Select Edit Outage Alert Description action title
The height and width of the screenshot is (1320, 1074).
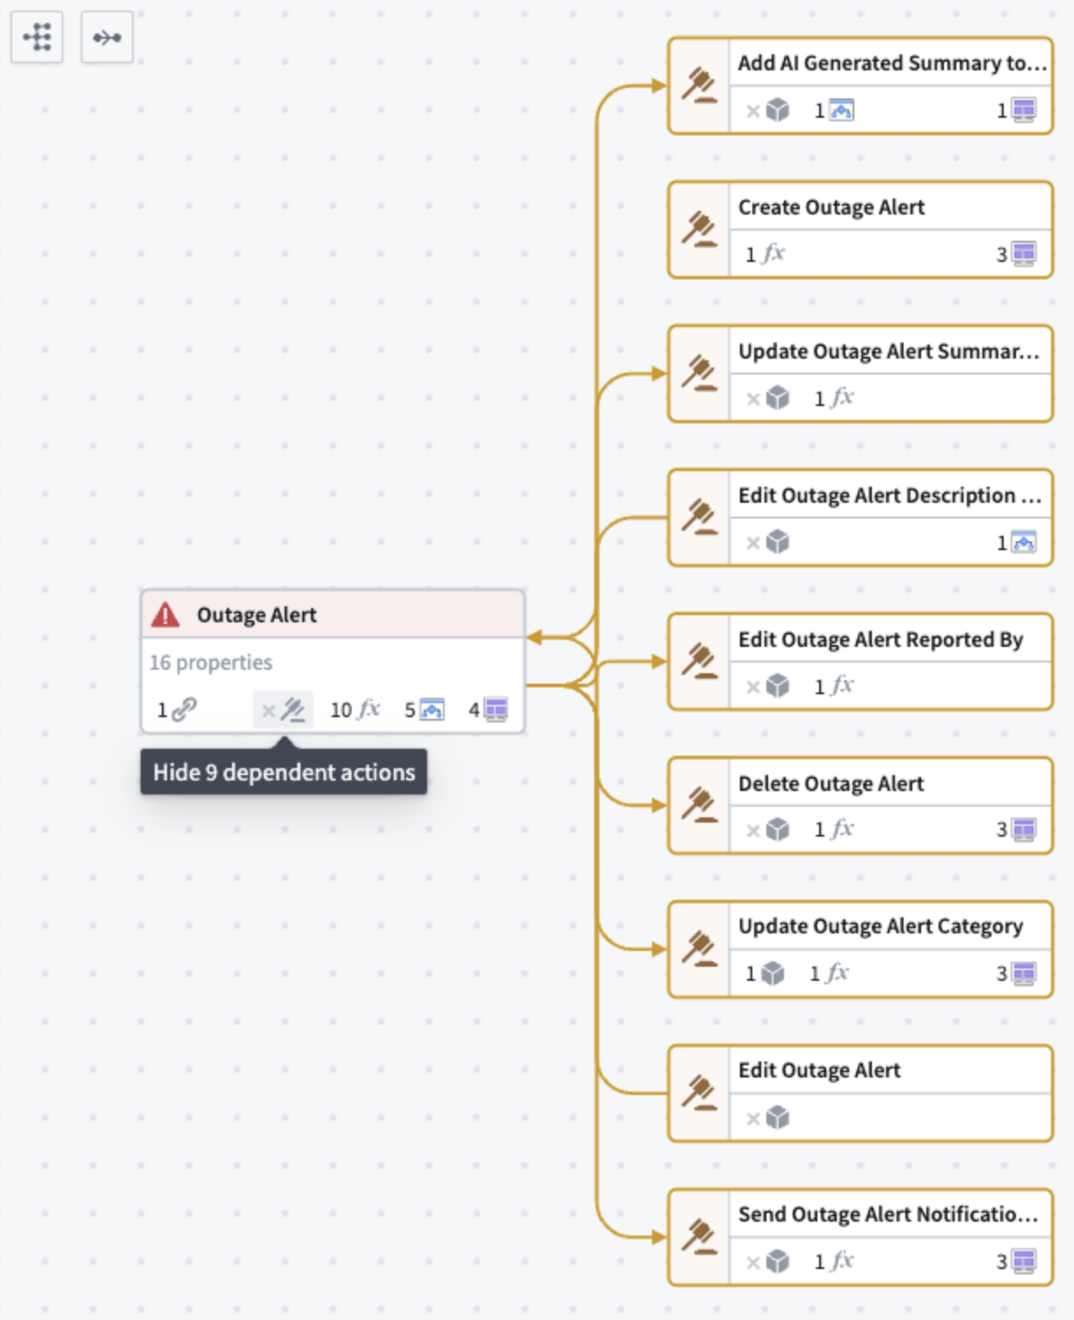click(890, 496)
